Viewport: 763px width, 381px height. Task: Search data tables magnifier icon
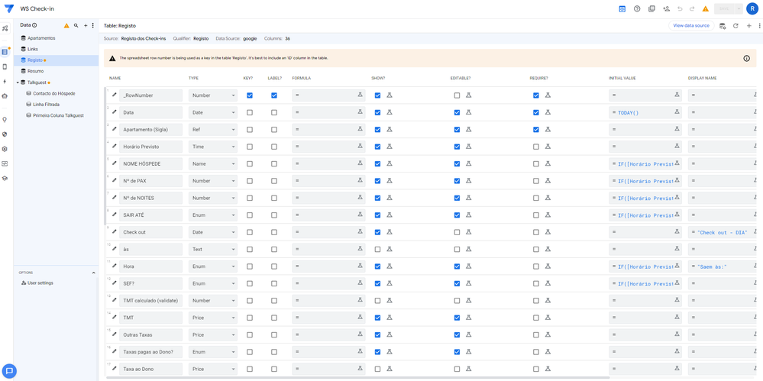point(76,25)
